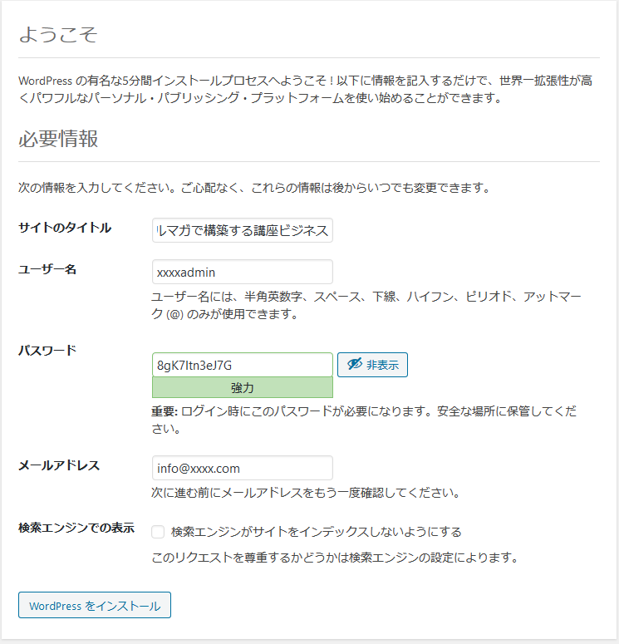The image size is (619, 644).
Task: Click into the パスワード text field
Action: (x=242, y=365)
